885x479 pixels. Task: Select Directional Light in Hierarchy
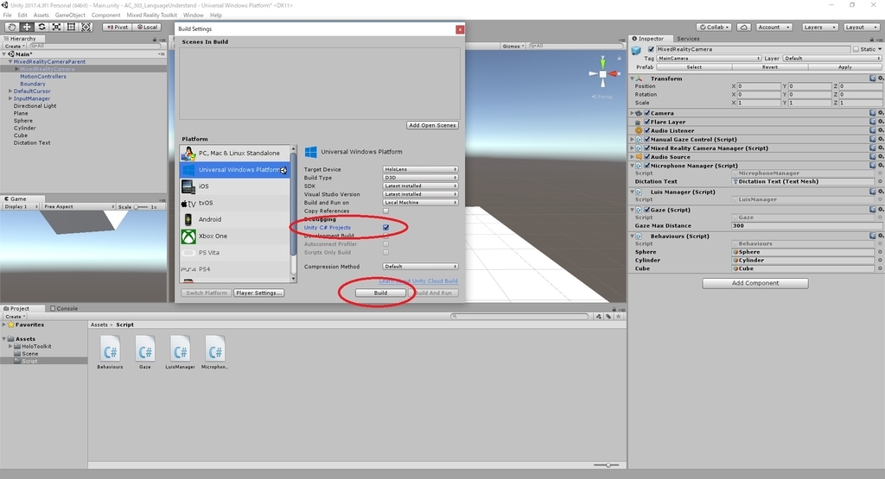35,106
